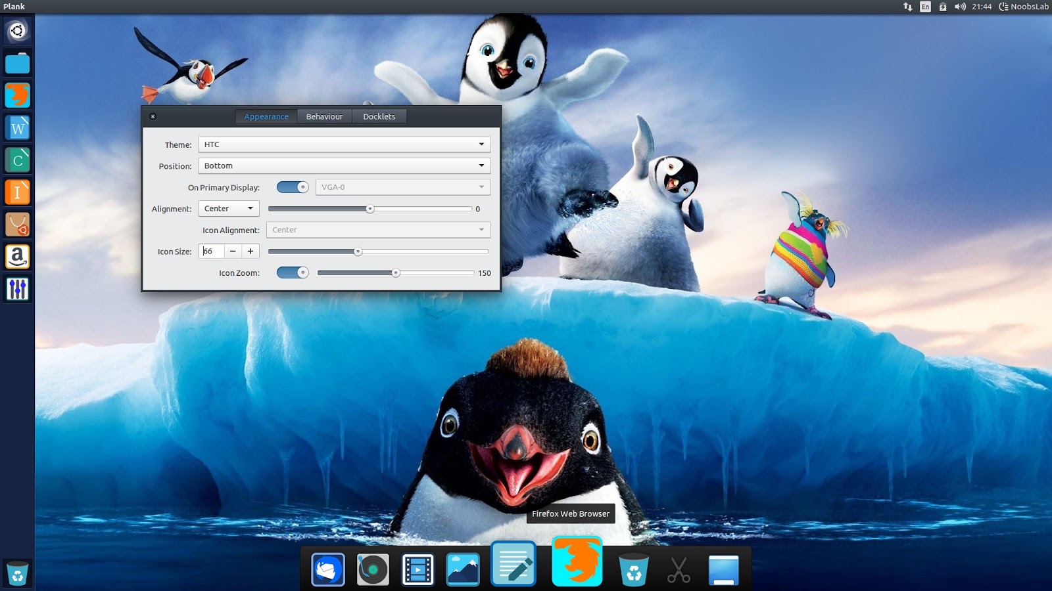This screenshot has height=591, width=1052.
Task: Disable the Icon Zoom toggle
Action: point(292,272)
